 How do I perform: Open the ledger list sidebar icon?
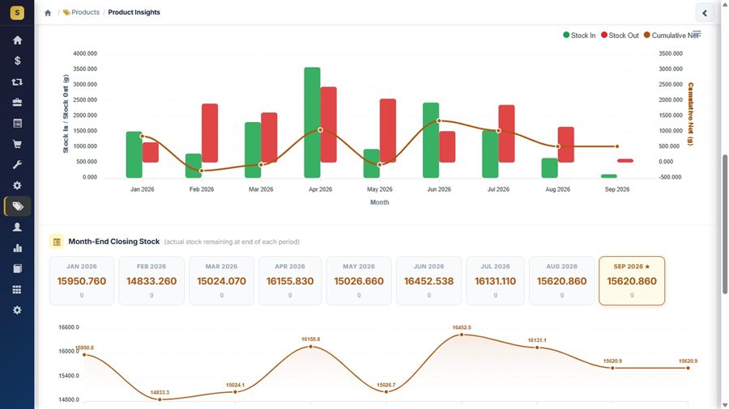click(x=17, y=124)
